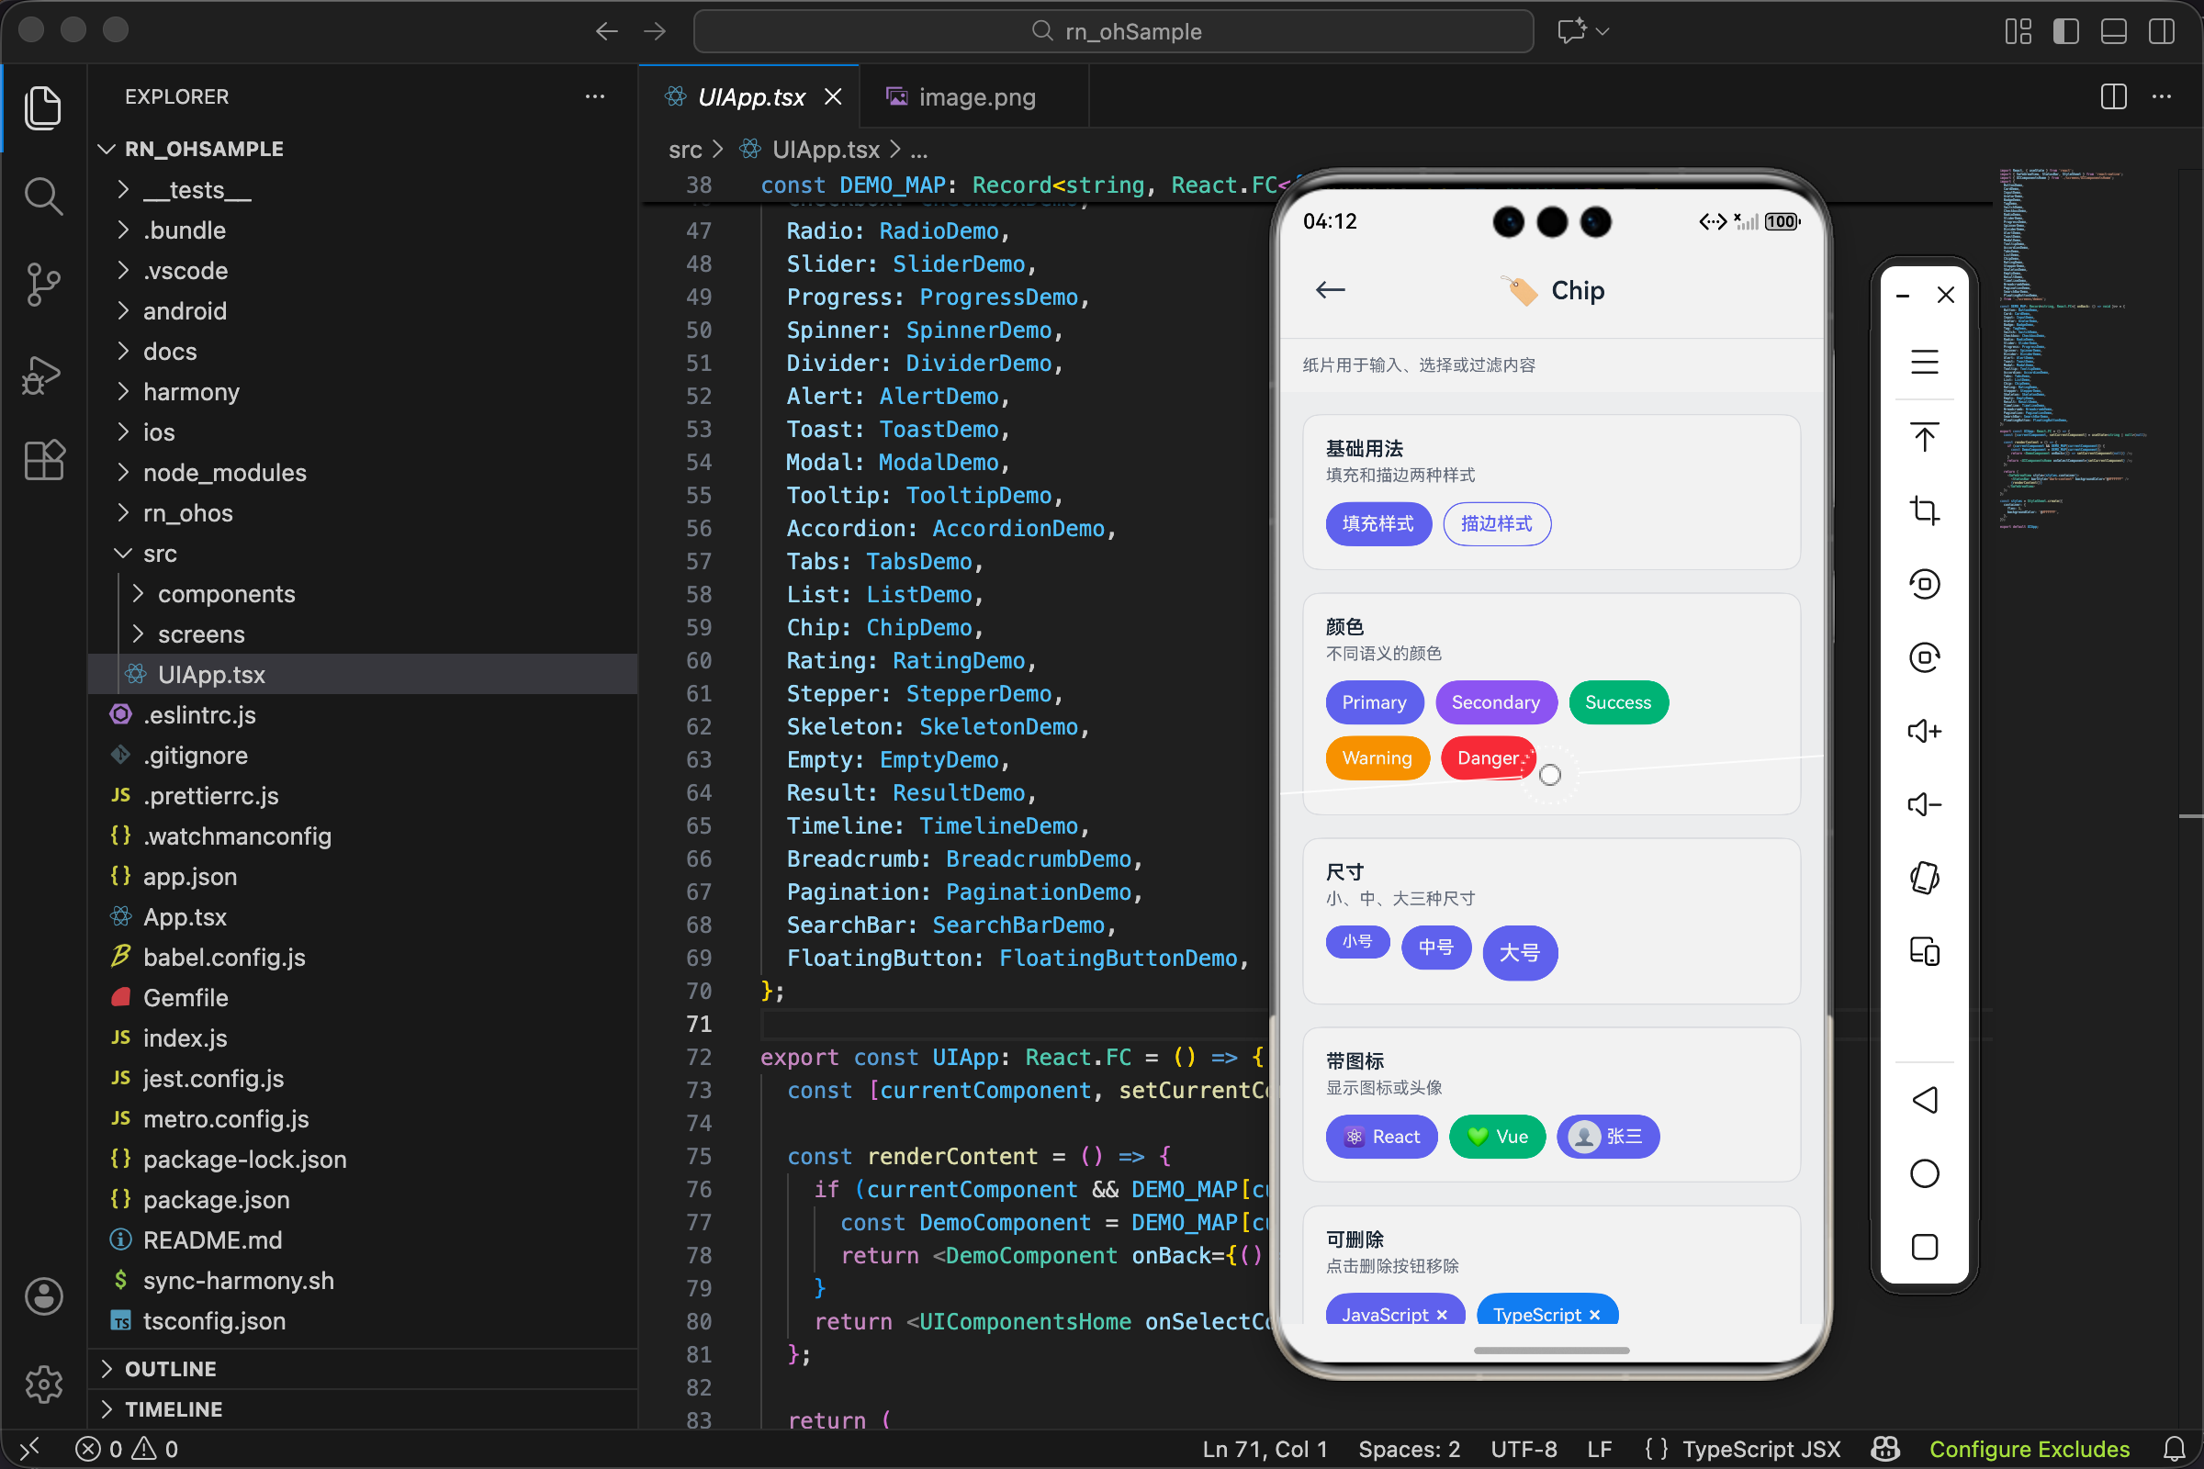Click emulator volume up icon

pos(1924,731)
